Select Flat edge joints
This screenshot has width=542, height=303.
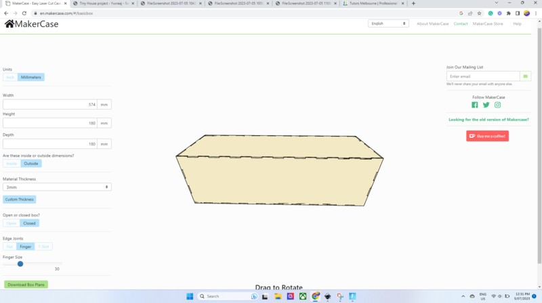pyautogui.click(x=9, y=247)
